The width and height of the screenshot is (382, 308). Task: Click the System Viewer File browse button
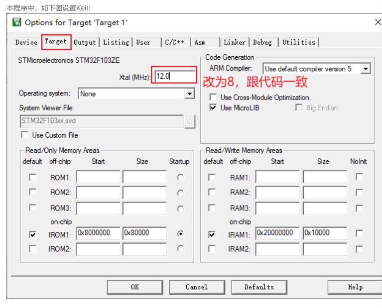point(190,121)
